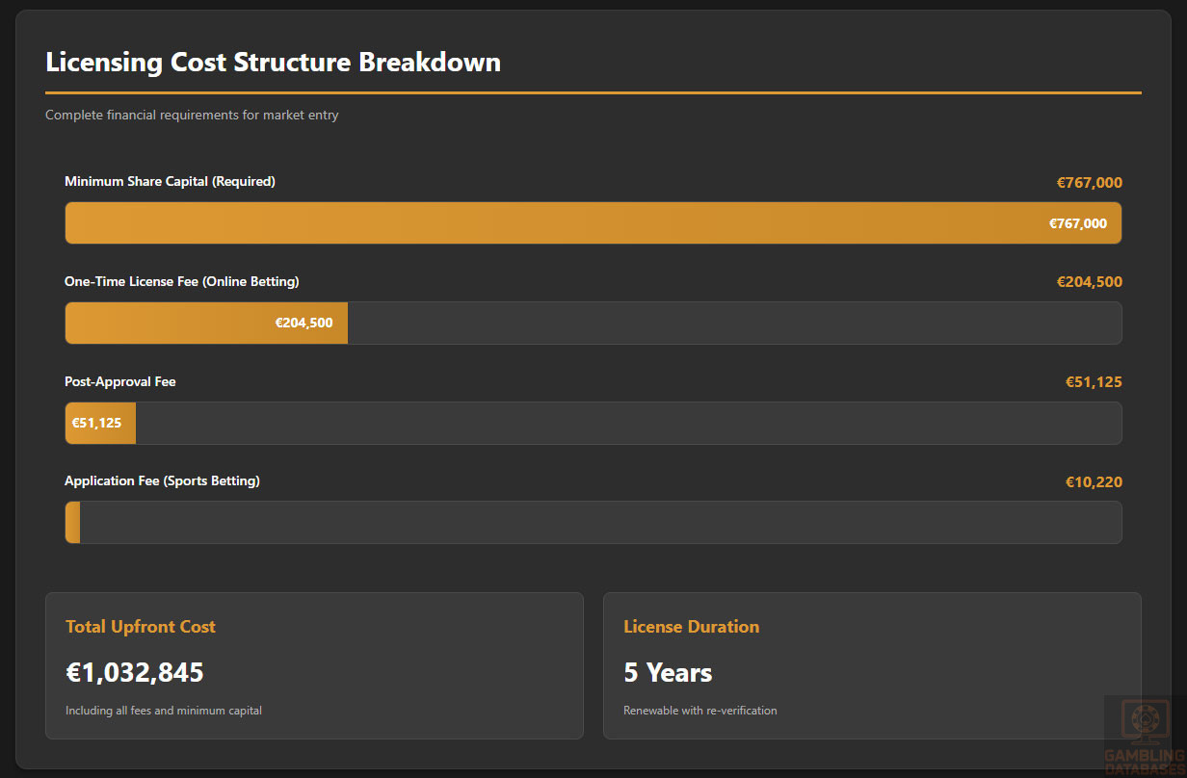Screen dimensions: 1187x778
Task: Click the One-Time License Fee (Online Betting) label
Action: click(x=181, y=282)
